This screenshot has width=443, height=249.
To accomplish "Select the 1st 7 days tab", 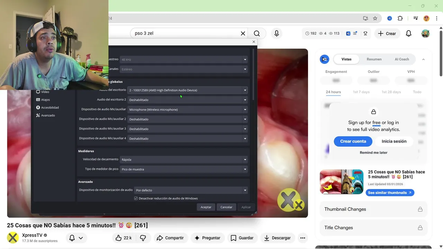I will (x=361, y=92).
